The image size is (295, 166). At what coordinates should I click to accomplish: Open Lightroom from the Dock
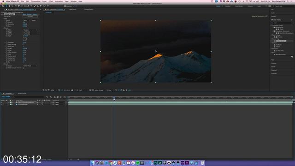[160, 163]
